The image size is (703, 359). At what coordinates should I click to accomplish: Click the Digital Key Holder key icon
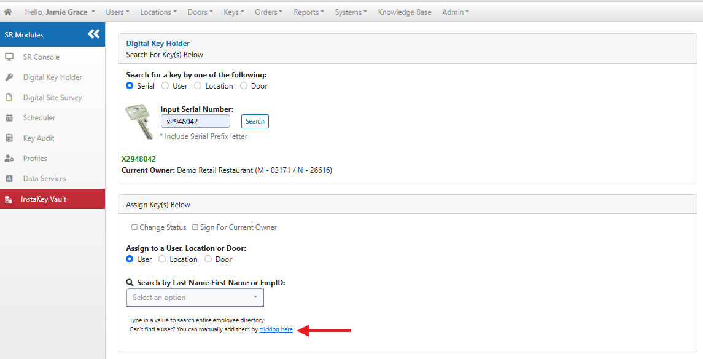[9, 77]
